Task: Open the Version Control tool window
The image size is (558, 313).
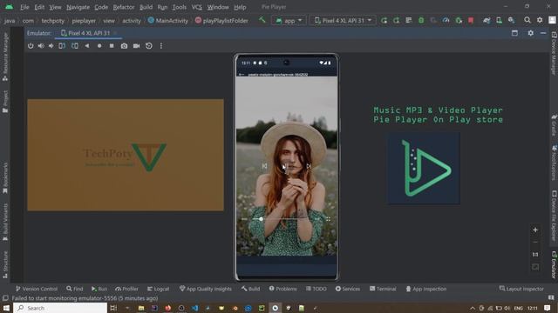Action: click(x=37, y=289)
